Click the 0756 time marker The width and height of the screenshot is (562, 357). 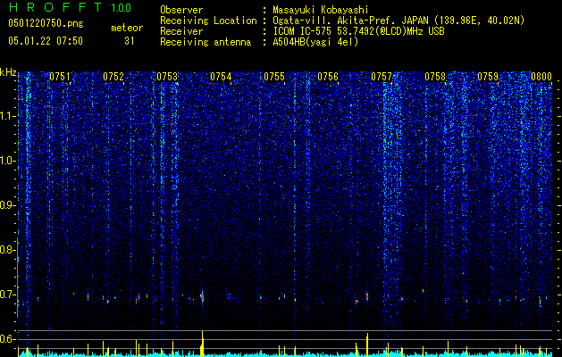click(x=328, y=77)
